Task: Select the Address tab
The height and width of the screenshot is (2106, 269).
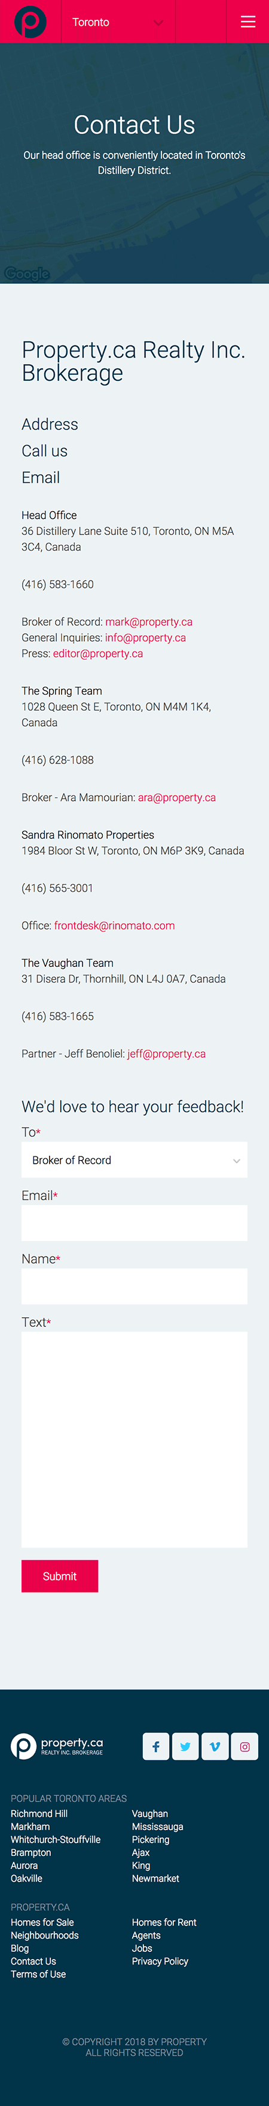Action: tap(50, 423)
